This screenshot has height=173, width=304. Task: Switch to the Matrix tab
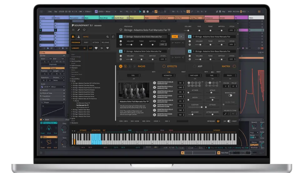pos(226,66)
